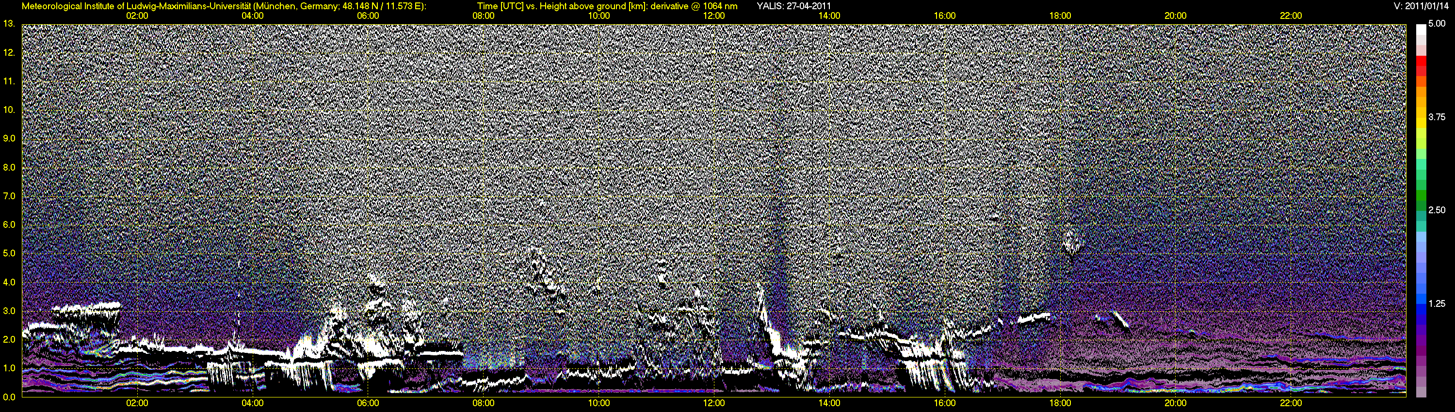Click the 08:00 label on bottom time axis
This screenshot has width=1455, height=412.
tap(483, 403)
